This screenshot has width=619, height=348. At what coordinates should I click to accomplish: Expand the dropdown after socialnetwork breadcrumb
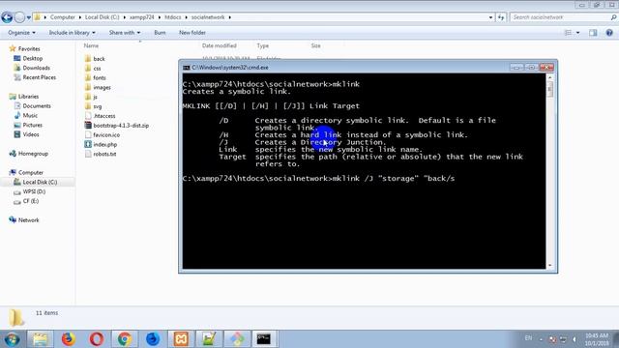230,17
